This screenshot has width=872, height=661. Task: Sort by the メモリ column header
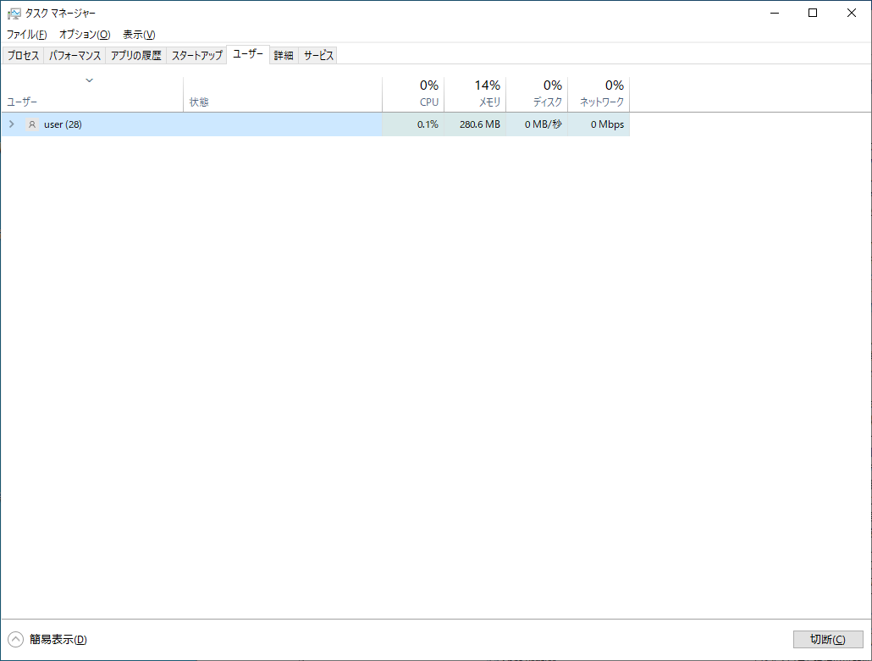[475, 94]
